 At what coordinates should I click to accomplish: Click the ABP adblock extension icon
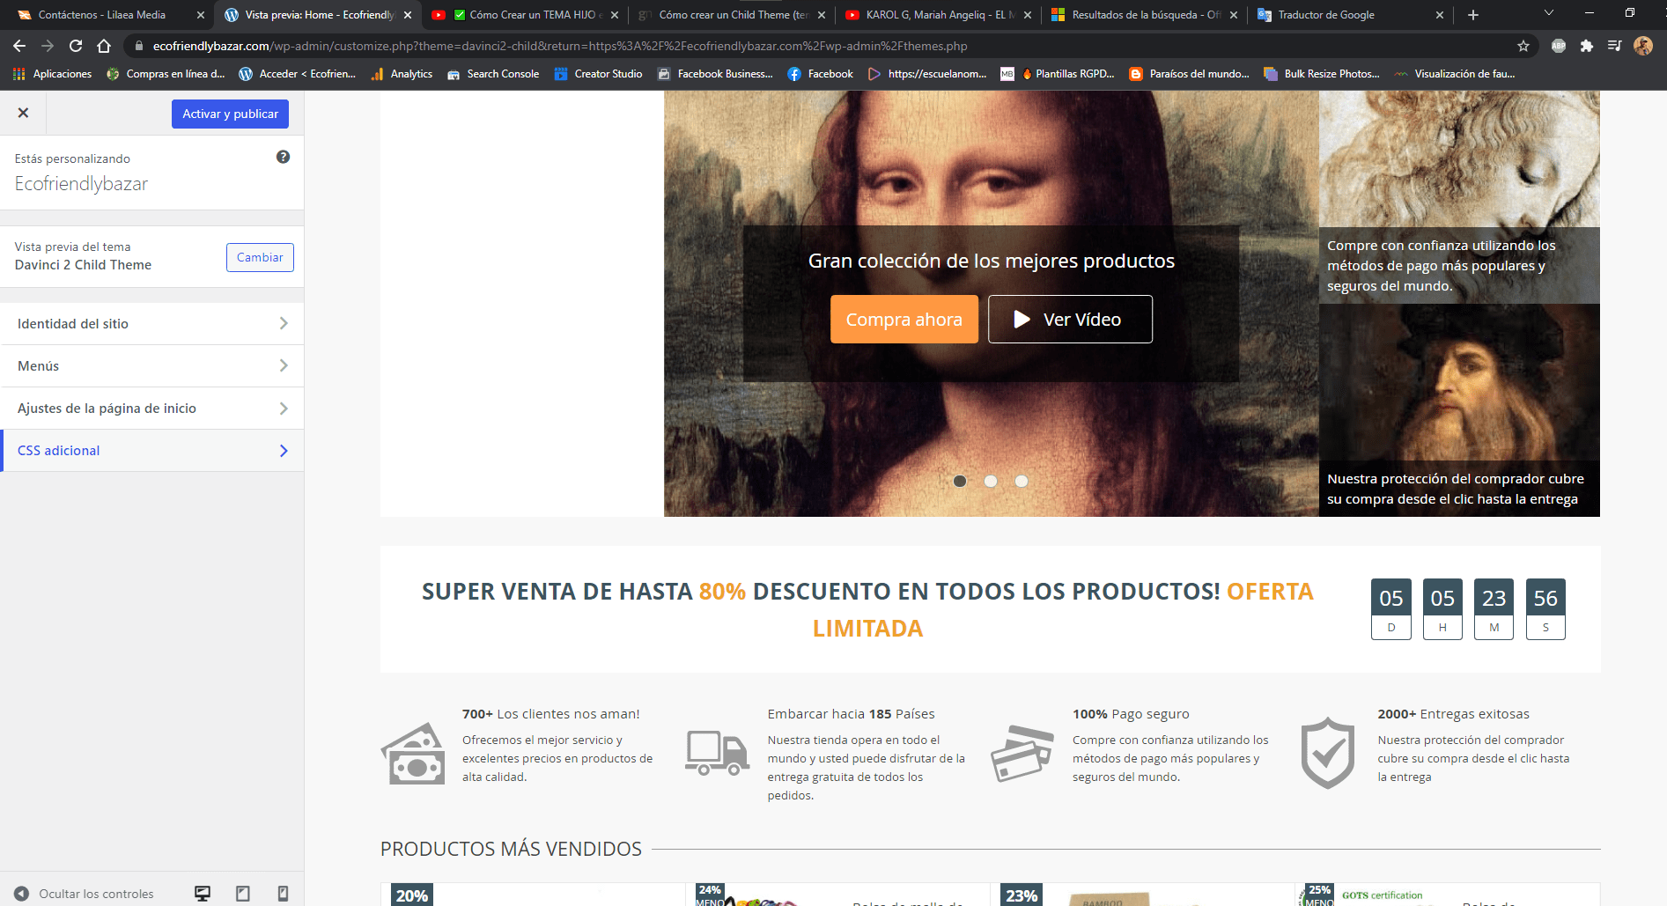[1559, 46]
